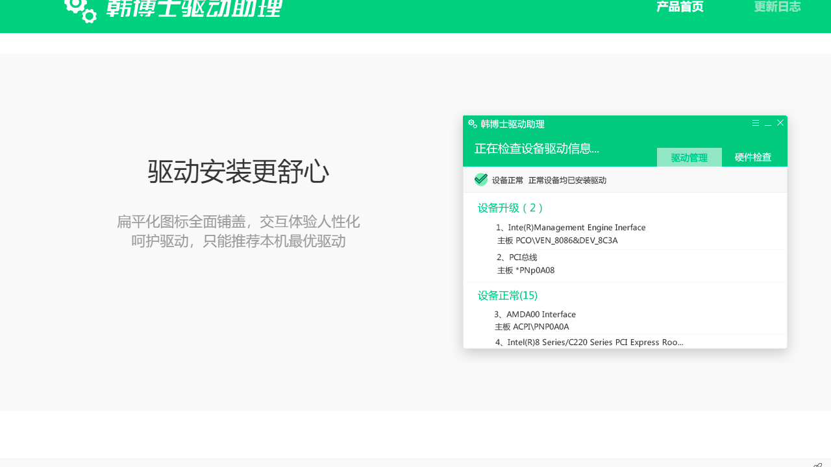This screenshot has width=831, height=467.
Task: Click the green checkmark status icon
Action: pyautogui.click(x=480, y=179)
